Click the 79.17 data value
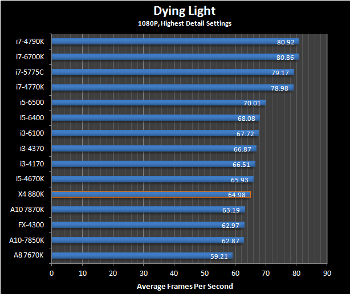350x294 pixels. point(280,73)
